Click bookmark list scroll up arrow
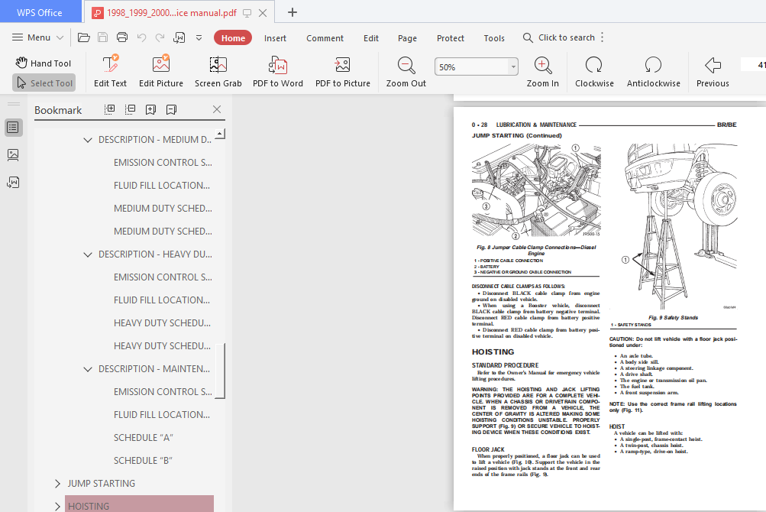 pos(220,134)
